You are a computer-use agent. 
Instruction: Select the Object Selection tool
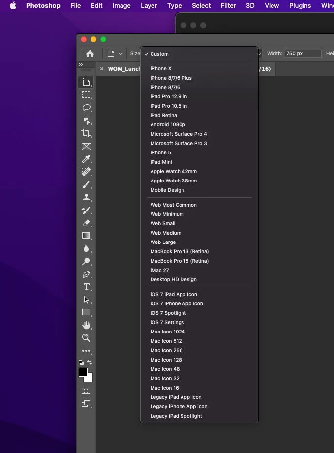tap(86, 121)
